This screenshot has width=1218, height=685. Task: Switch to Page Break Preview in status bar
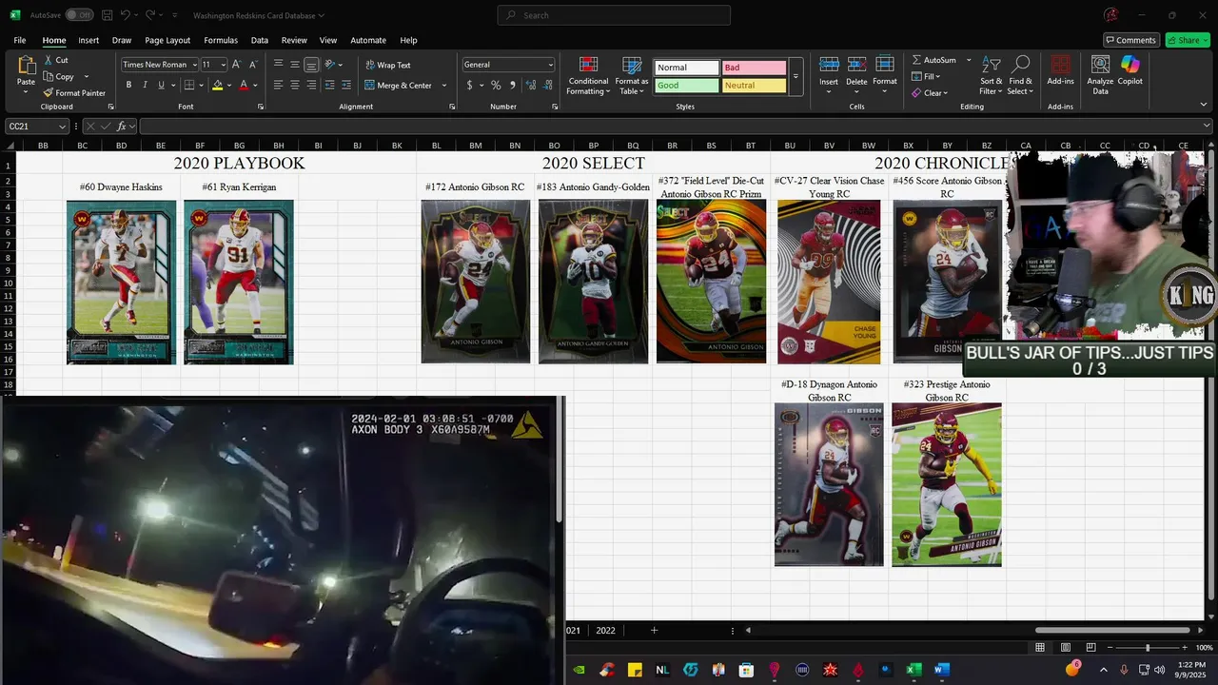pos(1090,648)
